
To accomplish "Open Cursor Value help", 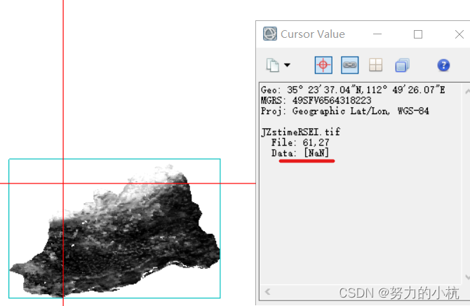I will click(443, 65).
